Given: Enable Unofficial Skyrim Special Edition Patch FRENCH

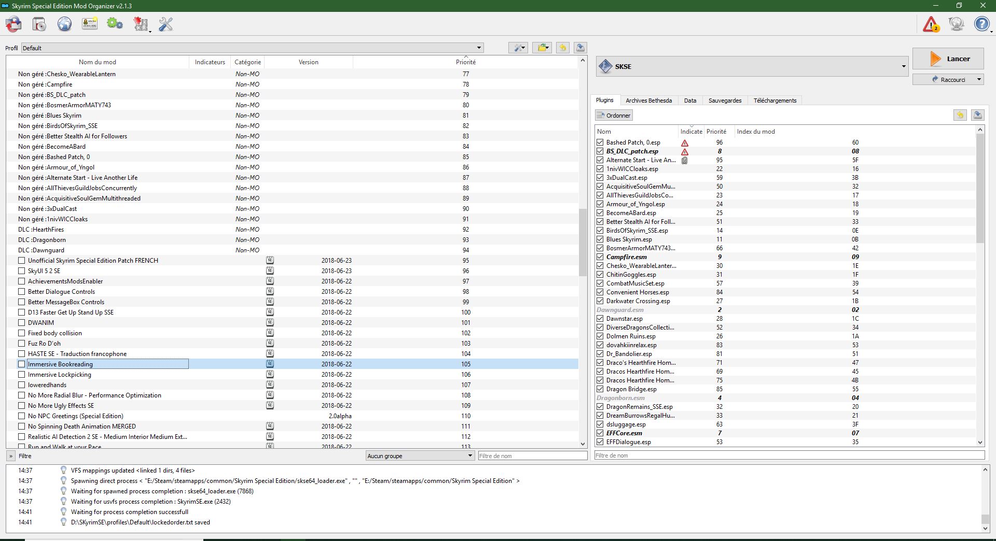Looking at the screenshot, I should [21, 260].
